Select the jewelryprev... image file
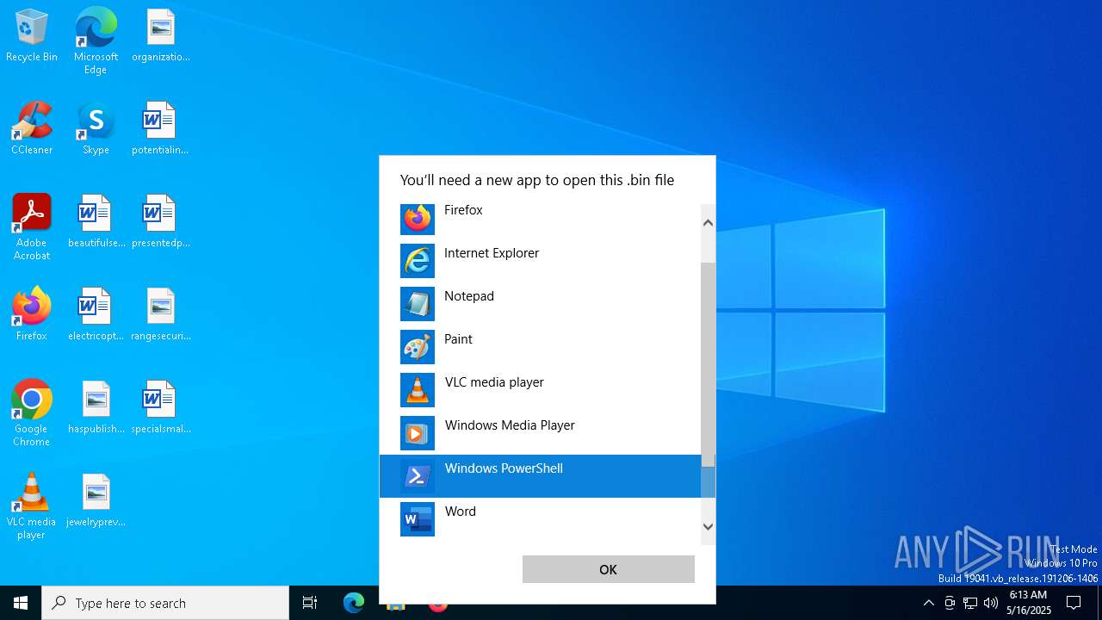This screenshot has height=620, width=1102. pos(96,500)
